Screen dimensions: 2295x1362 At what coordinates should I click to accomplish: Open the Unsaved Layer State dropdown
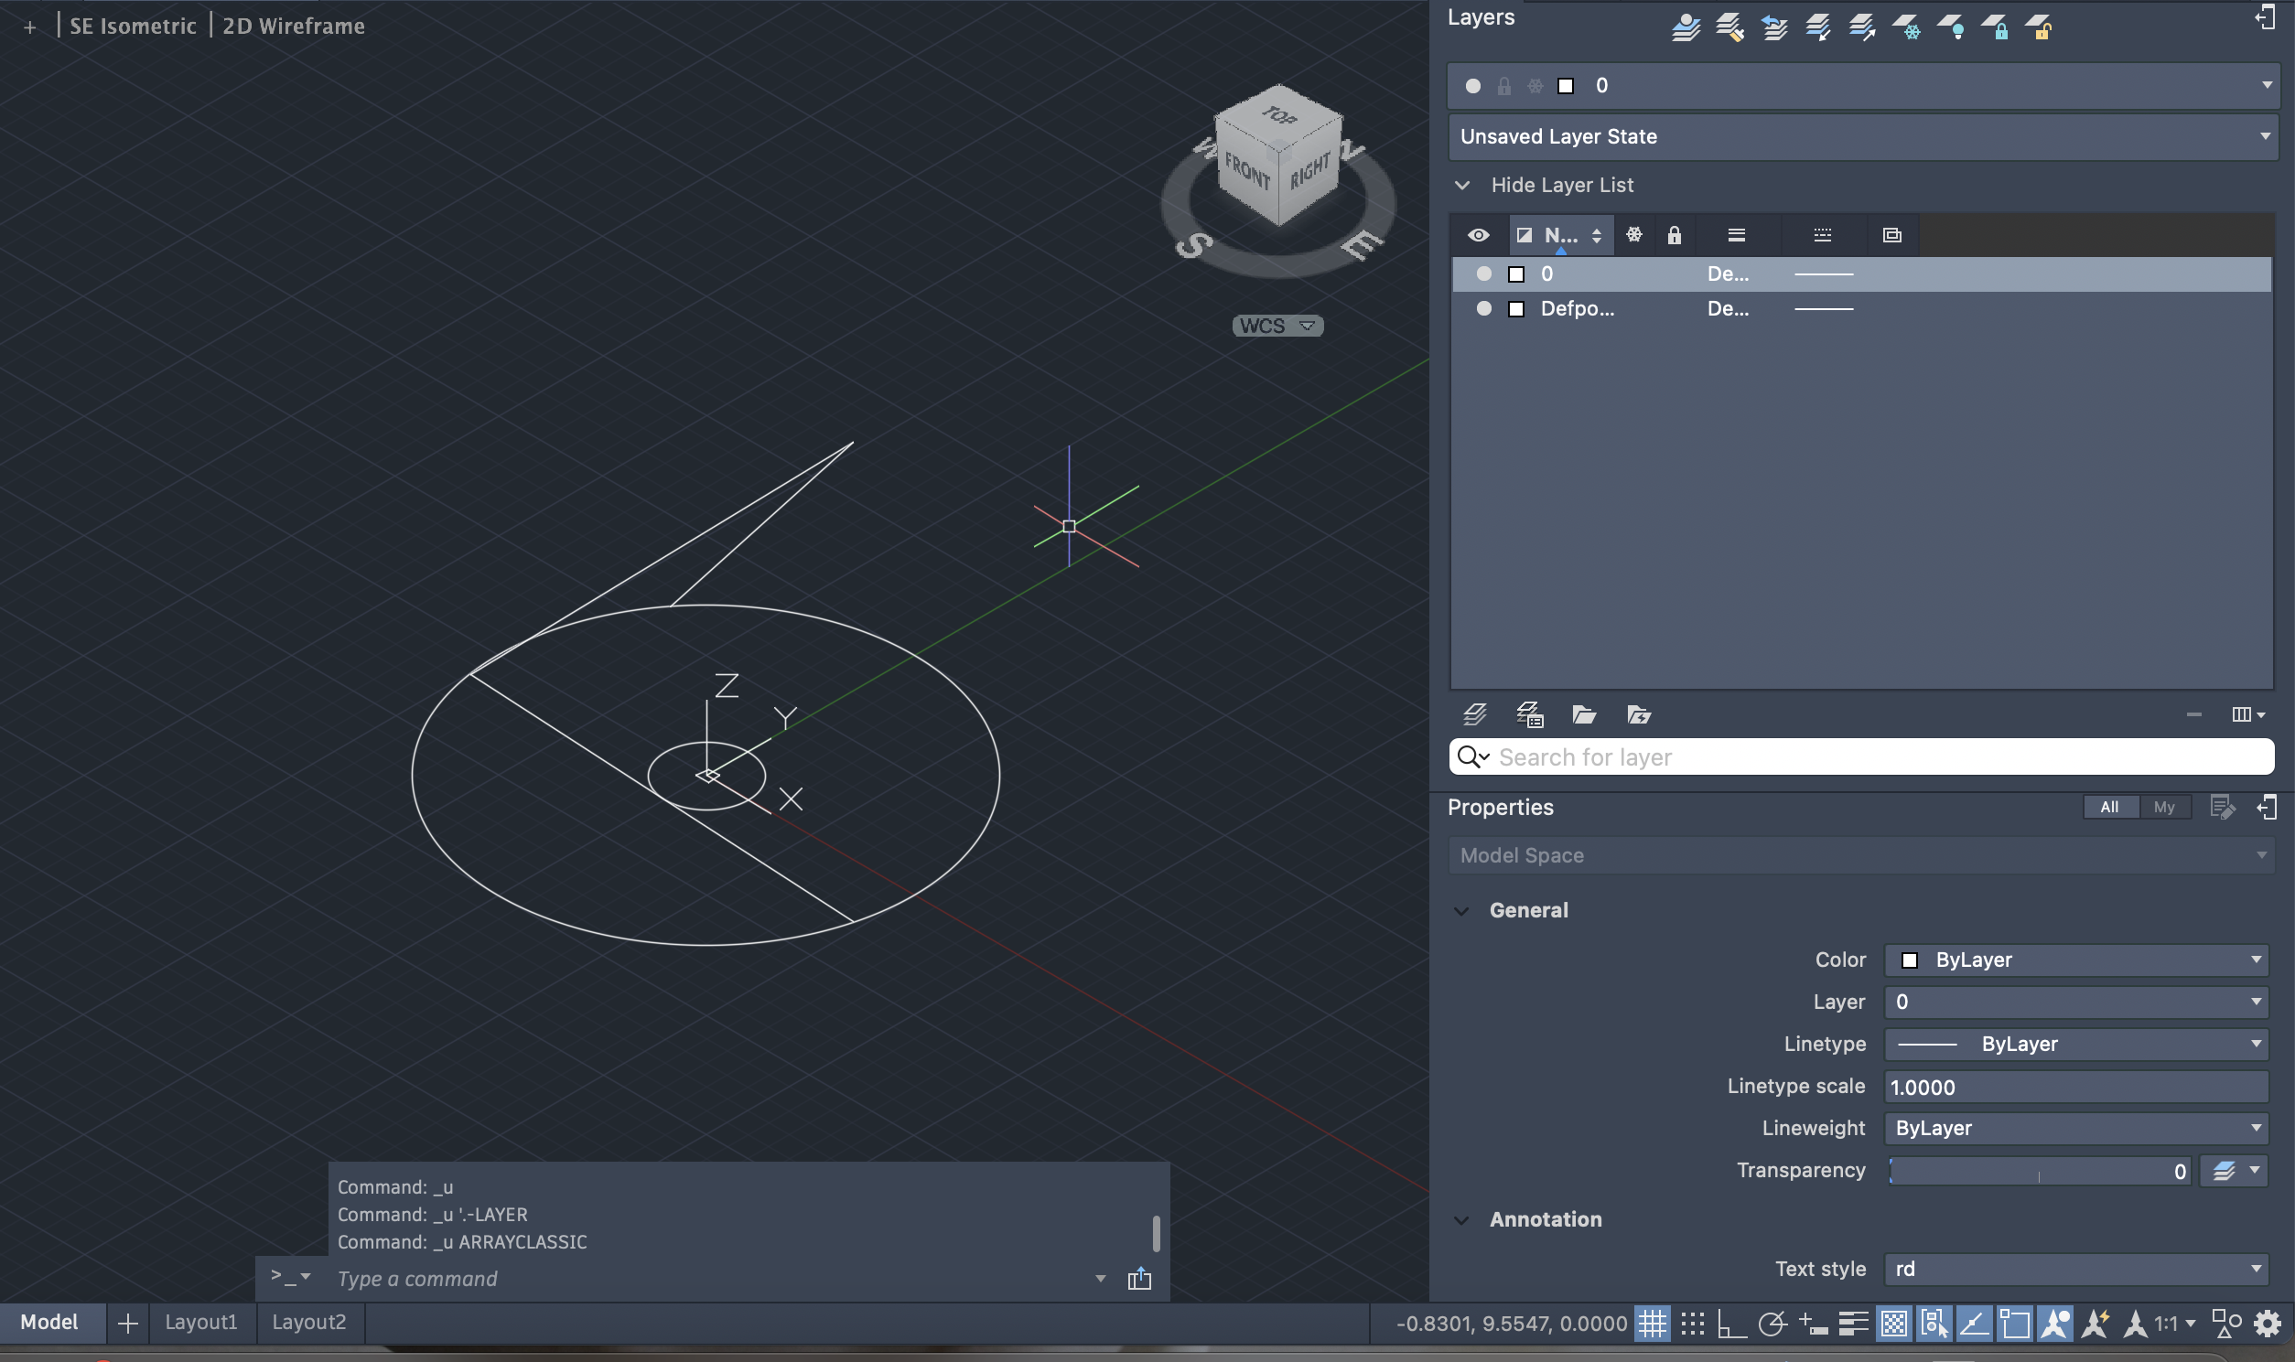point(1862,137)
